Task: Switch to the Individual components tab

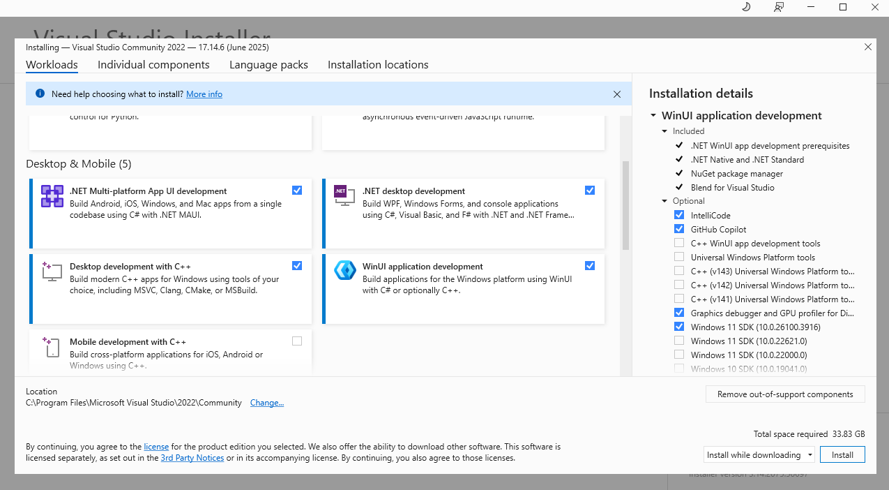Action: (x=153, y=65)
